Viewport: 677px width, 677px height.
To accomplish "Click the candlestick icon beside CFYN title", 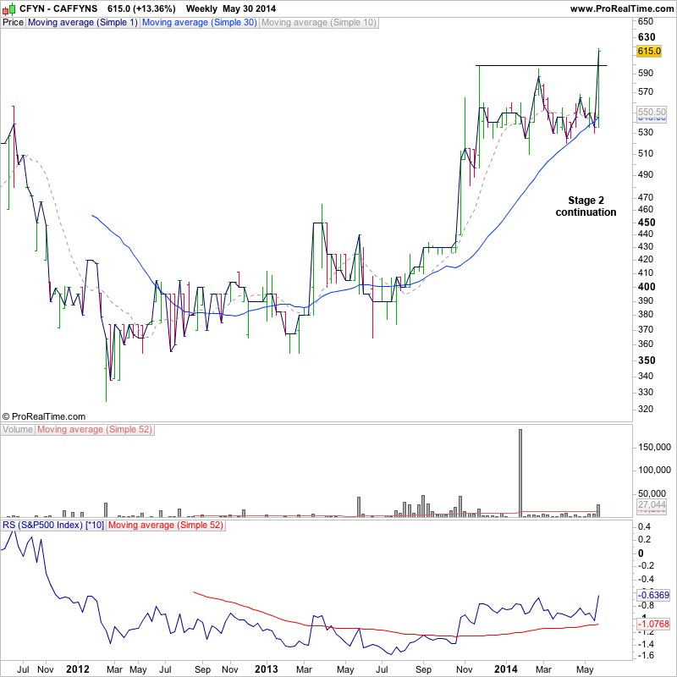I will pos(8,8).
